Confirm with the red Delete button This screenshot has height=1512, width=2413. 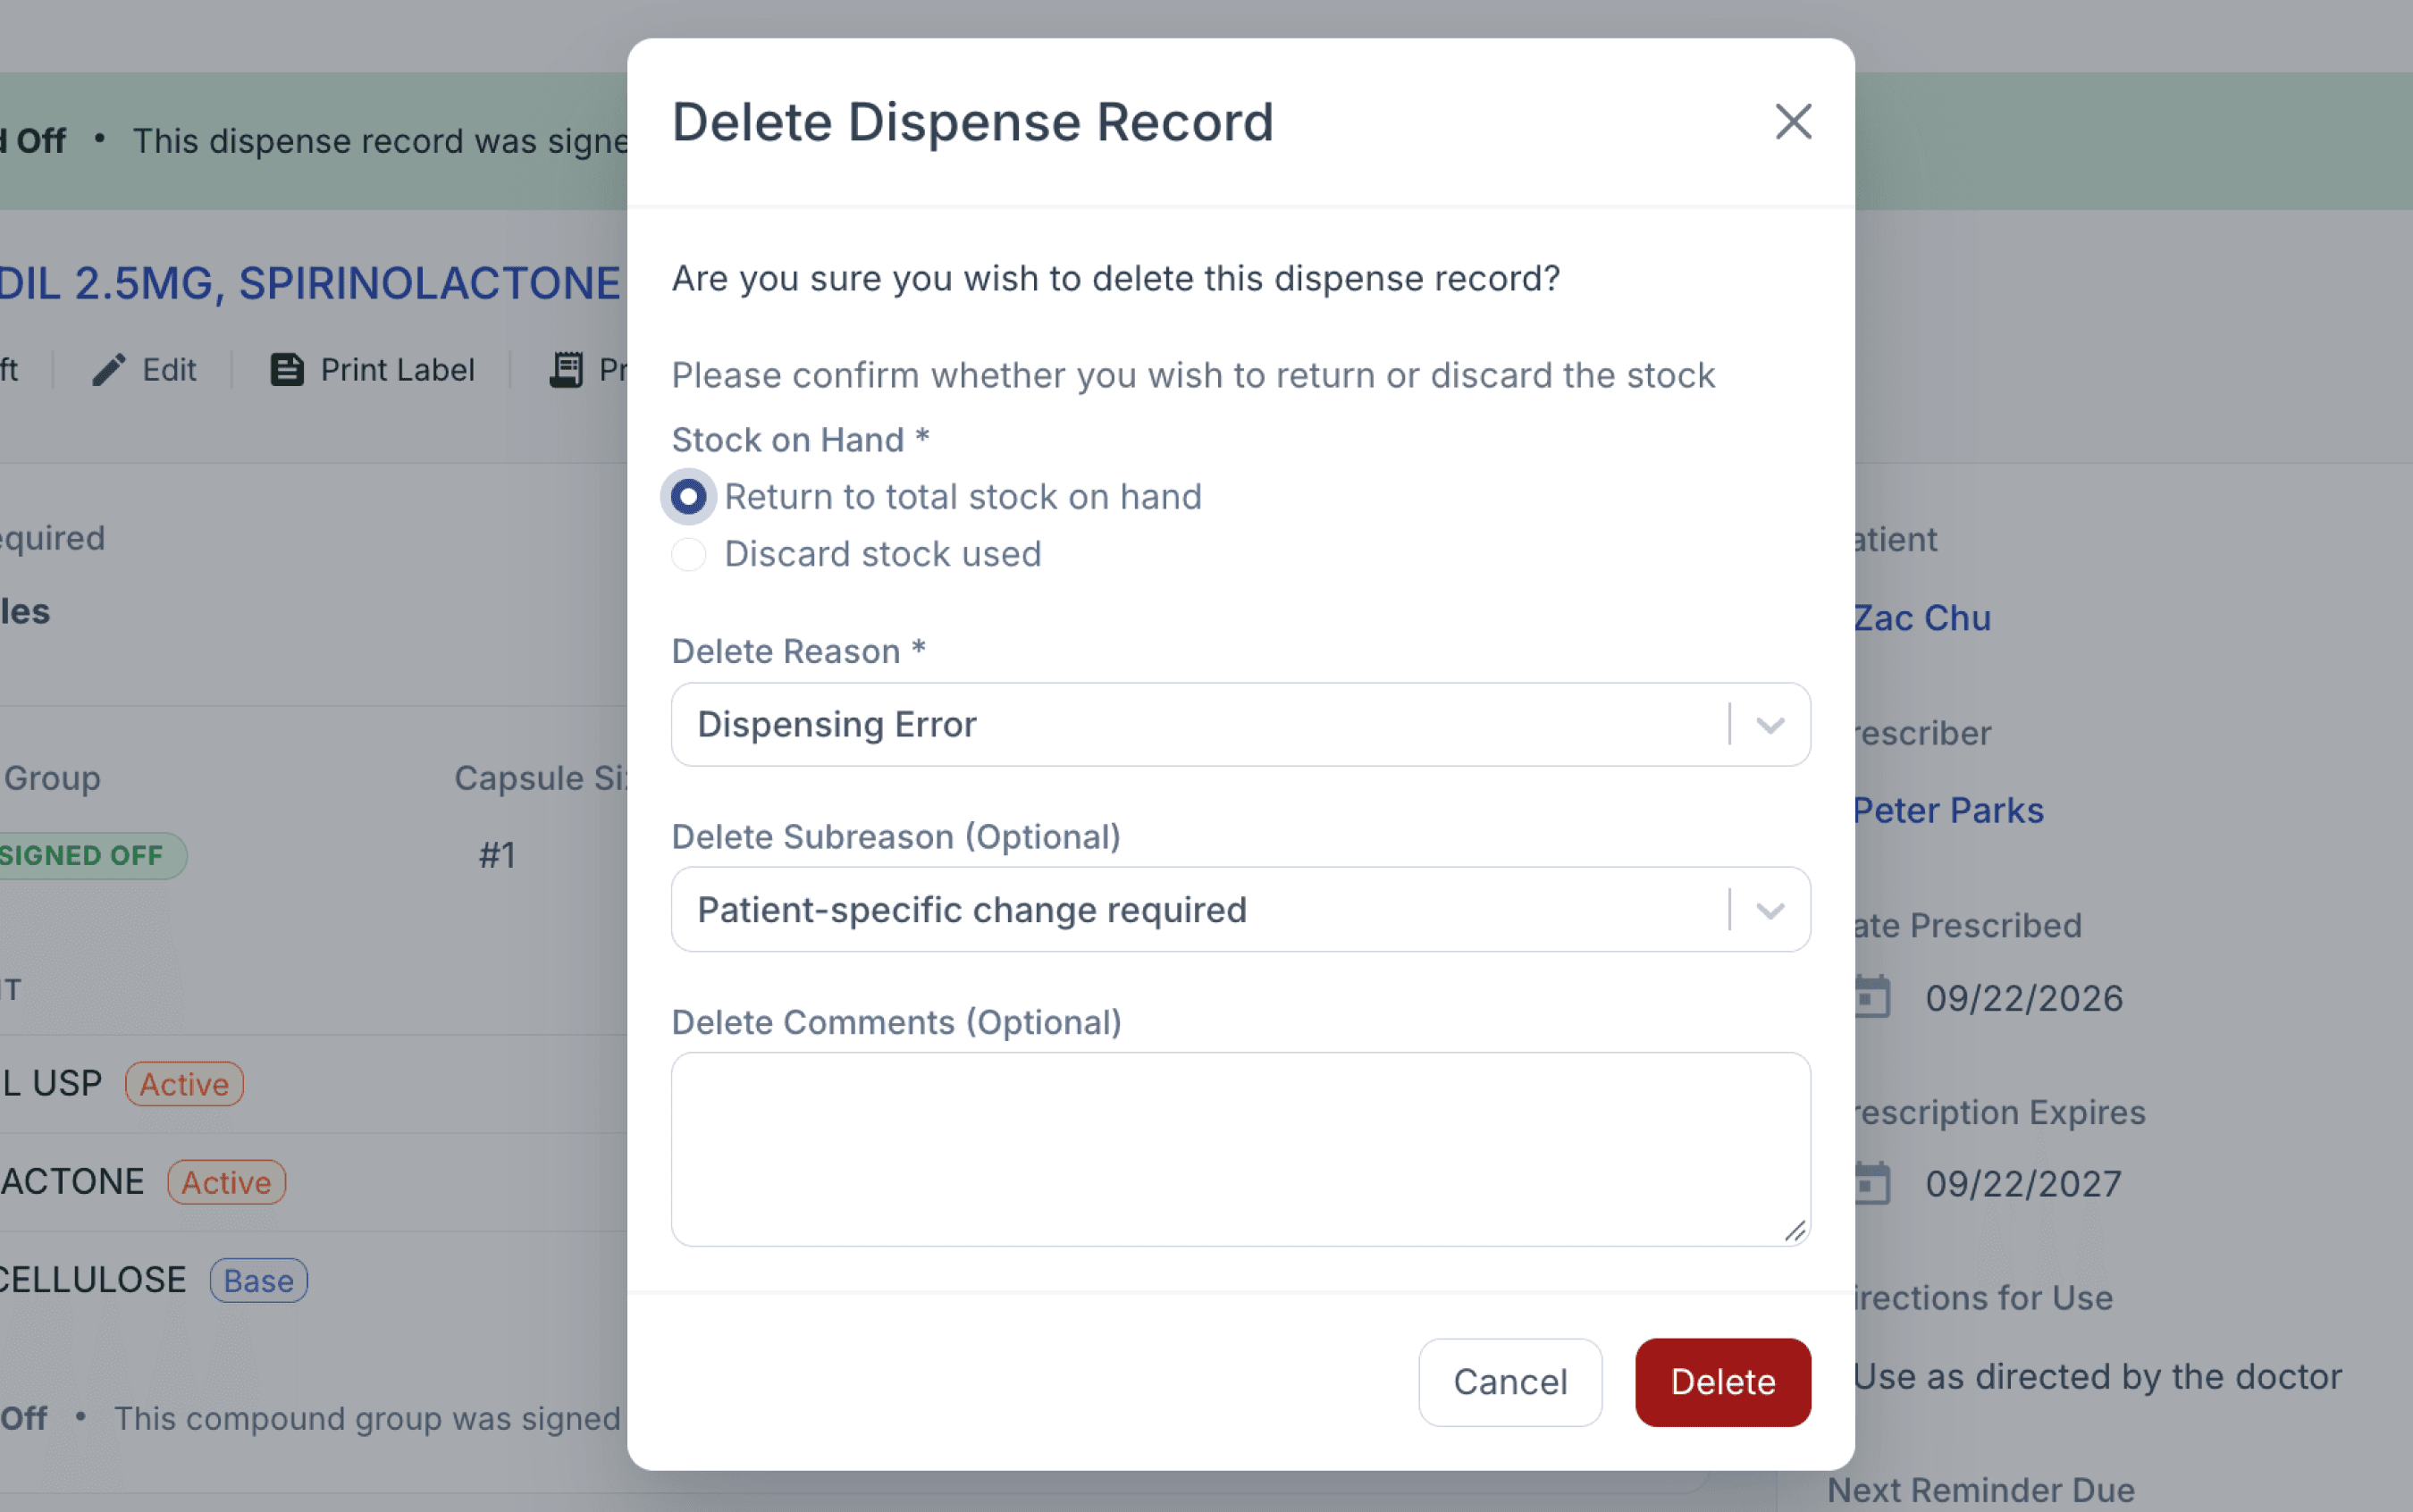coord(1723,1382)
